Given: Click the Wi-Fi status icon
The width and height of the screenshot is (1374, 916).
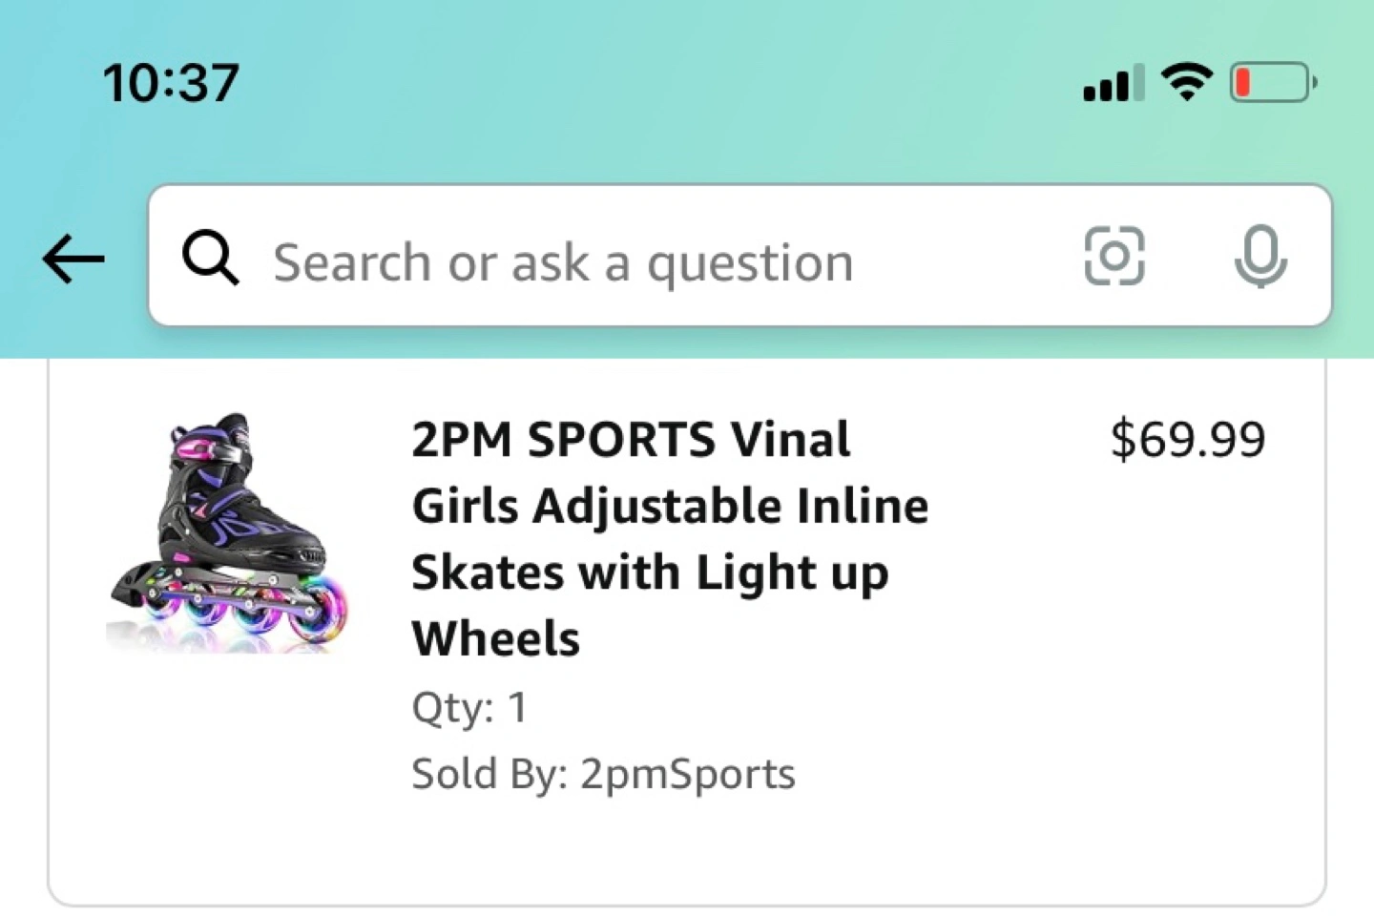Looking at the screenshot, I should [x=1186, y=83].
